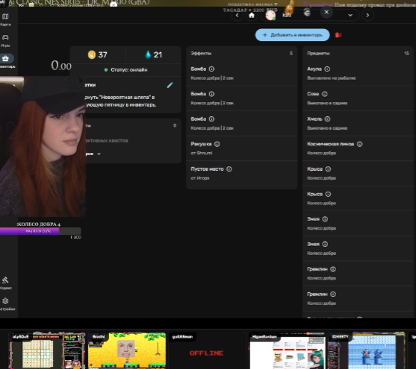Open info icon for the second Гремлин item
Image resolution: width=416 pixels, height=369 pixels.
(x=333, y=294)
